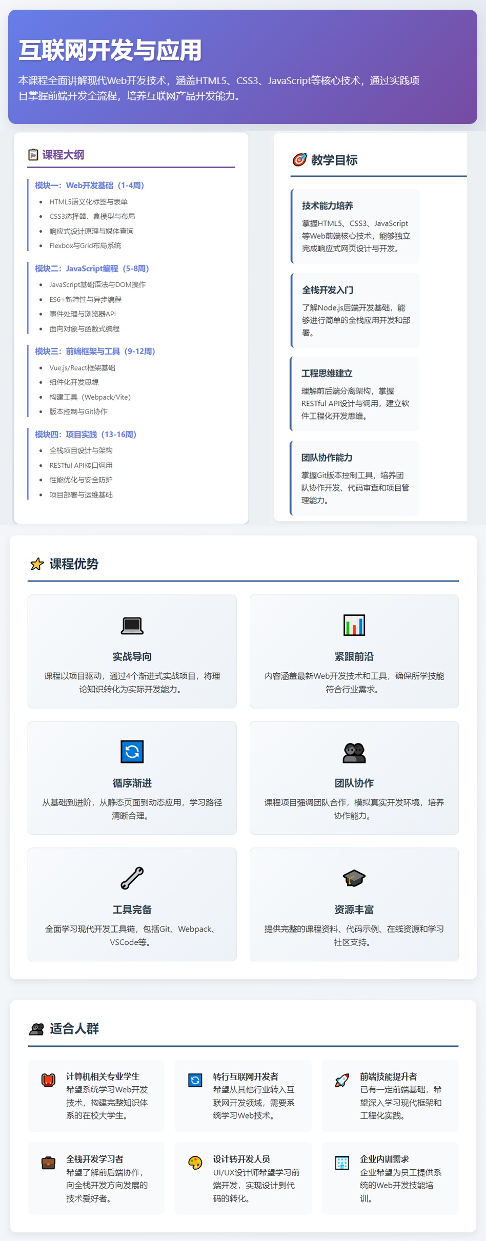
Task: Click the people icon beside 适合人群
Action: [x=37, y=1028]
